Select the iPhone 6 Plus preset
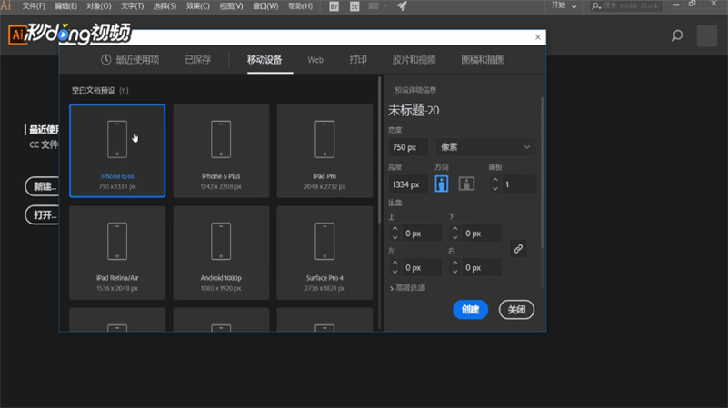This screenshot has height=408, width=728. coord(221,151)
